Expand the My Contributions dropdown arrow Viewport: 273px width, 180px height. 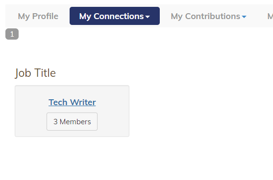tap(244, 17)
